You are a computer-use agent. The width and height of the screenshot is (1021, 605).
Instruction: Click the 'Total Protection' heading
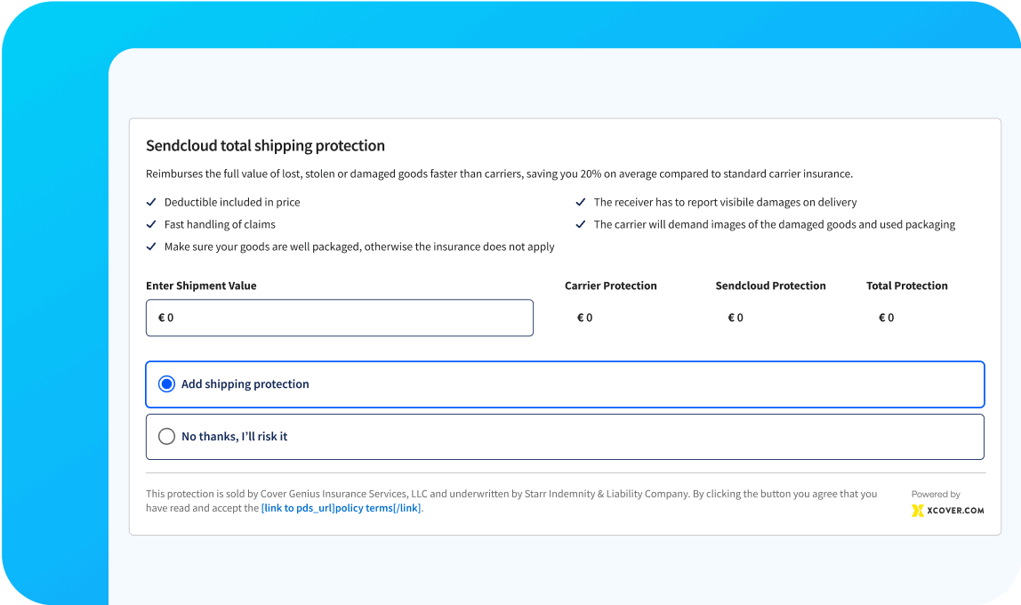(906, 286)
